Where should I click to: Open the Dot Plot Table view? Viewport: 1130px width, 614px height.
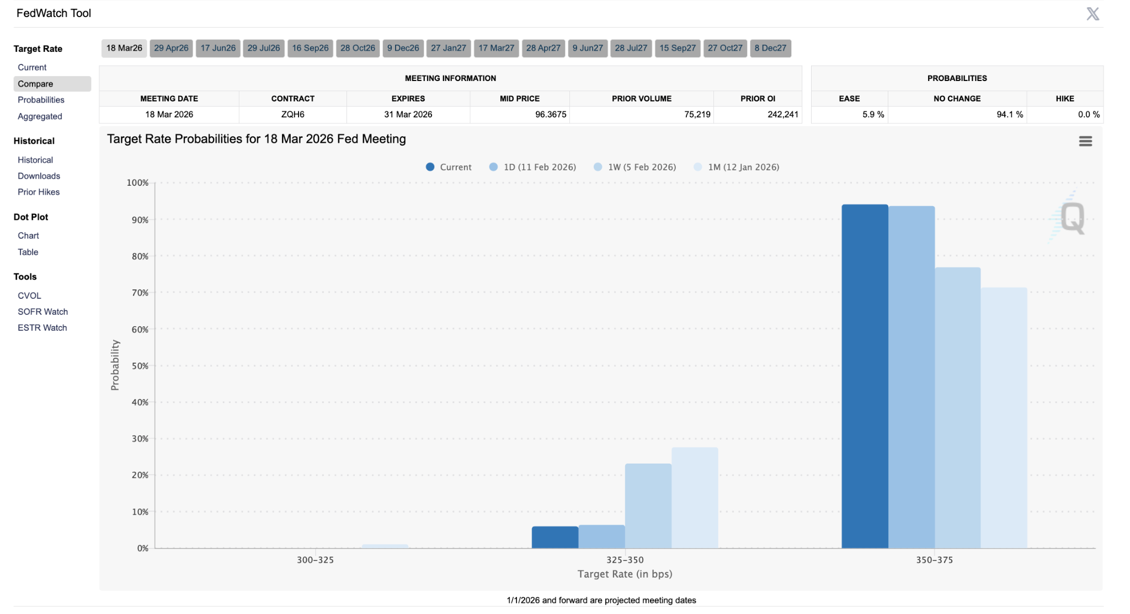pyautogui.click(x=28, y=252)
